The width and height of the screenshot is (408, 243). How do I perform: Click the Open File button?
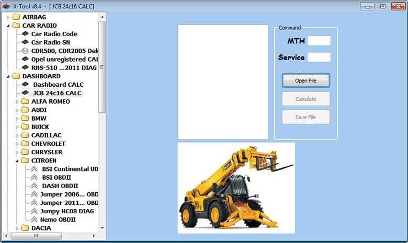(306, 80)
